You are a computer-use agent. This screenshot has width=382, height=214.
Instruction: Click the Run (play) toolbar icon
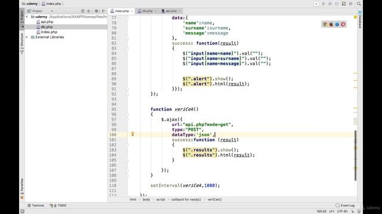tap(324, 4)
